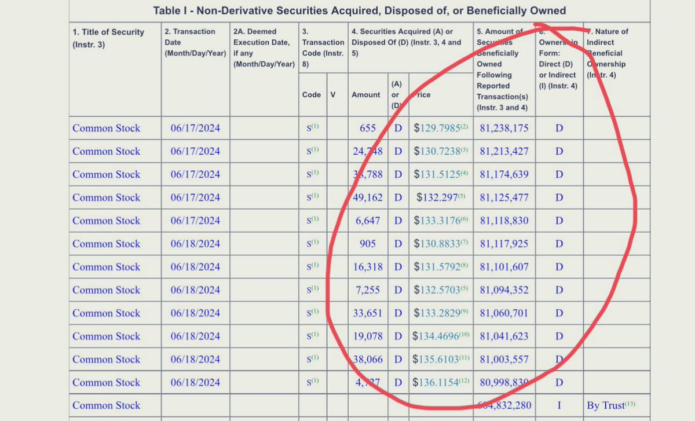Click date 06/18/2024 in the 81,003,557 row
Image resolution: width=695 pixels, height=421 pixels.
click(195, 360)
